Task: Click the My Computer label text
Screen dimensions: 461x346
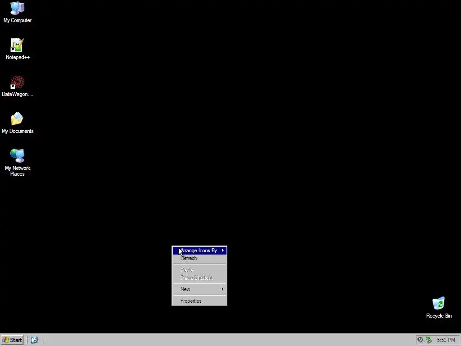Action: (x=18, y=20)
